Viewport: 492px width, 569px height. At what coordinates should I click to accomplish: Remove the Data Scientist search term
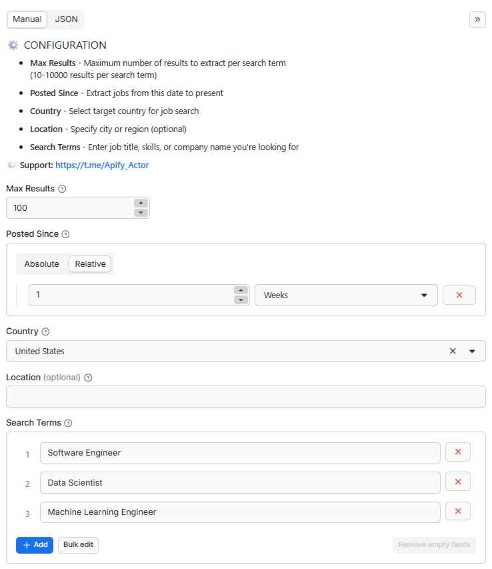[x=457, y=481]
